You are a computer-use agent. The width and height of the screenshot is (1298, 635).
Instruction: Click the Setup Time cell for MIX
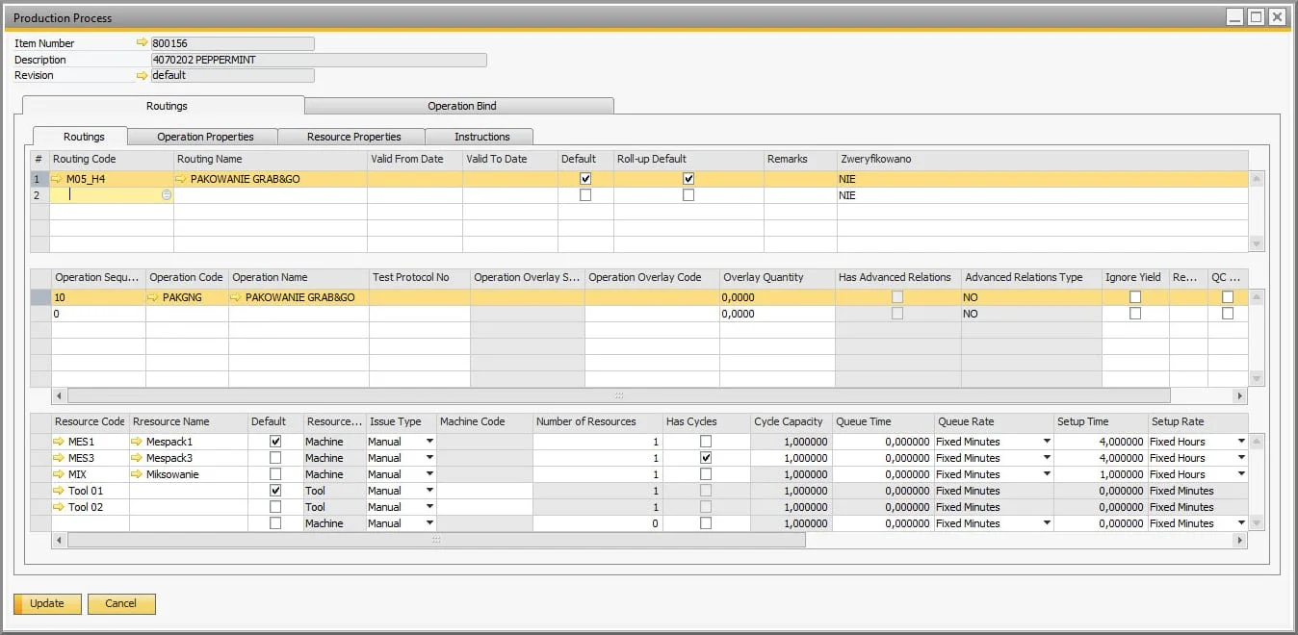pyautogui.click(x=1101, y=474)
